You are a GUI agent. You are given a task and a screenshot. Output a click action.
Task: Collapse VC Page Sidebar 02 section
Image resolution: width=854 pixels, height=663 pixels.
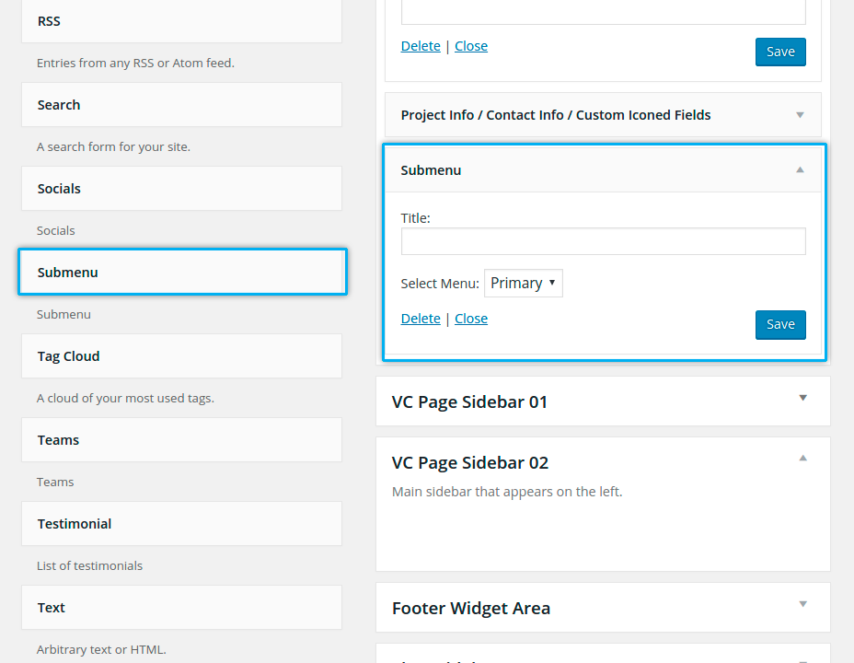click(802, 458)
